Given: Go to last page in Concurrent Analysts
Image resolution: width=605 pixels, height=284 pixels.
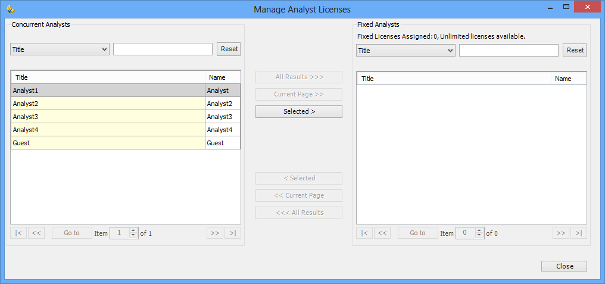Looking at the screenshot, I should (x=233, y=233).
